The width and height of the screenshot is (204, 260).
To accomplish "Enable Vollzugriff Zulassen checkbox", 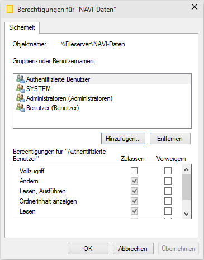I will click(x=134, y=171).
